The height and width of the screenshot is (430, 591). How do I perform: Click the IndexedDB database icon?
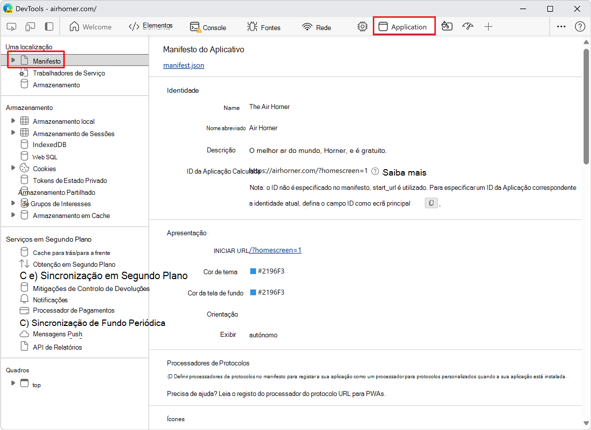24,144
